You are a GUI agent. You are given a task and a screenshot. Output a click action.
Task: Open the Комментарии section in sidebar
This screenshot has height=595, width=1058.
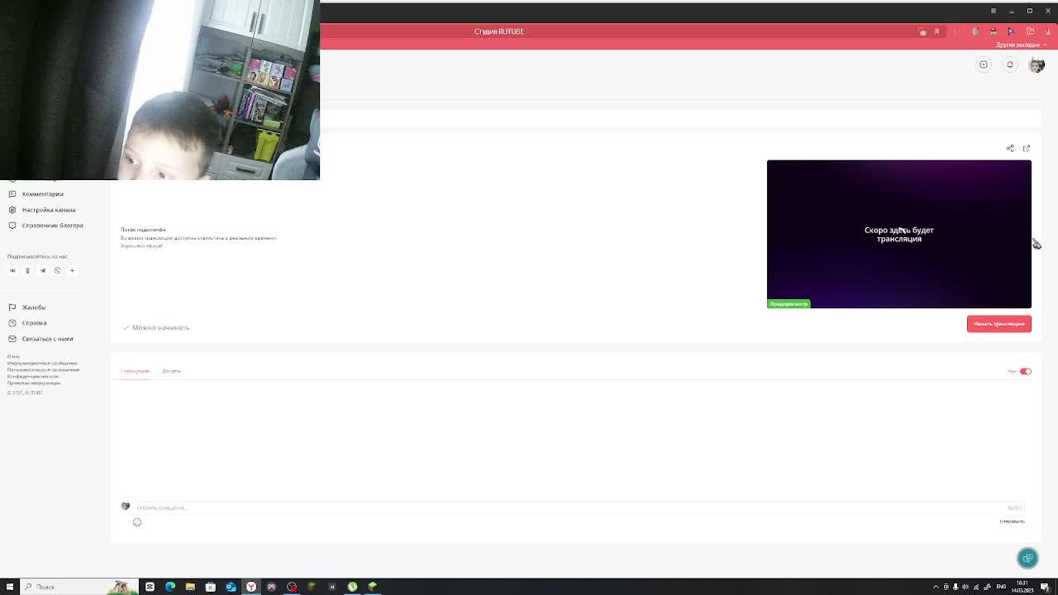coord(42,194)
